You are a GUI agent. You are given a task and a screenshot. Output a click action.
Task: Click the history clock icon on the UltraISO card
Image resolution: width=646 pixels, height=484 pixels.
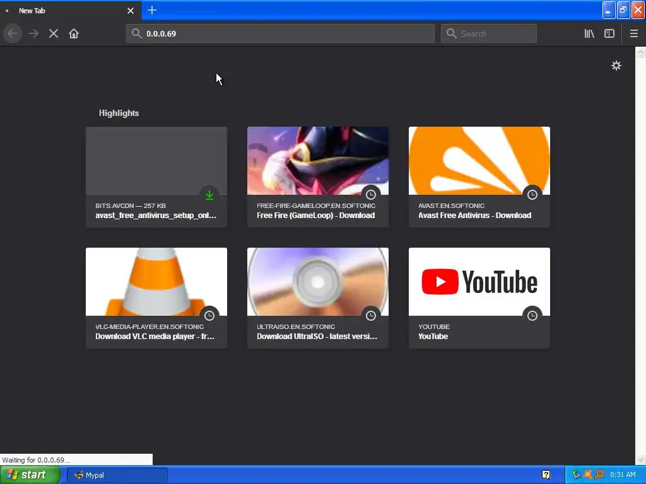click(x=371, y=316)
